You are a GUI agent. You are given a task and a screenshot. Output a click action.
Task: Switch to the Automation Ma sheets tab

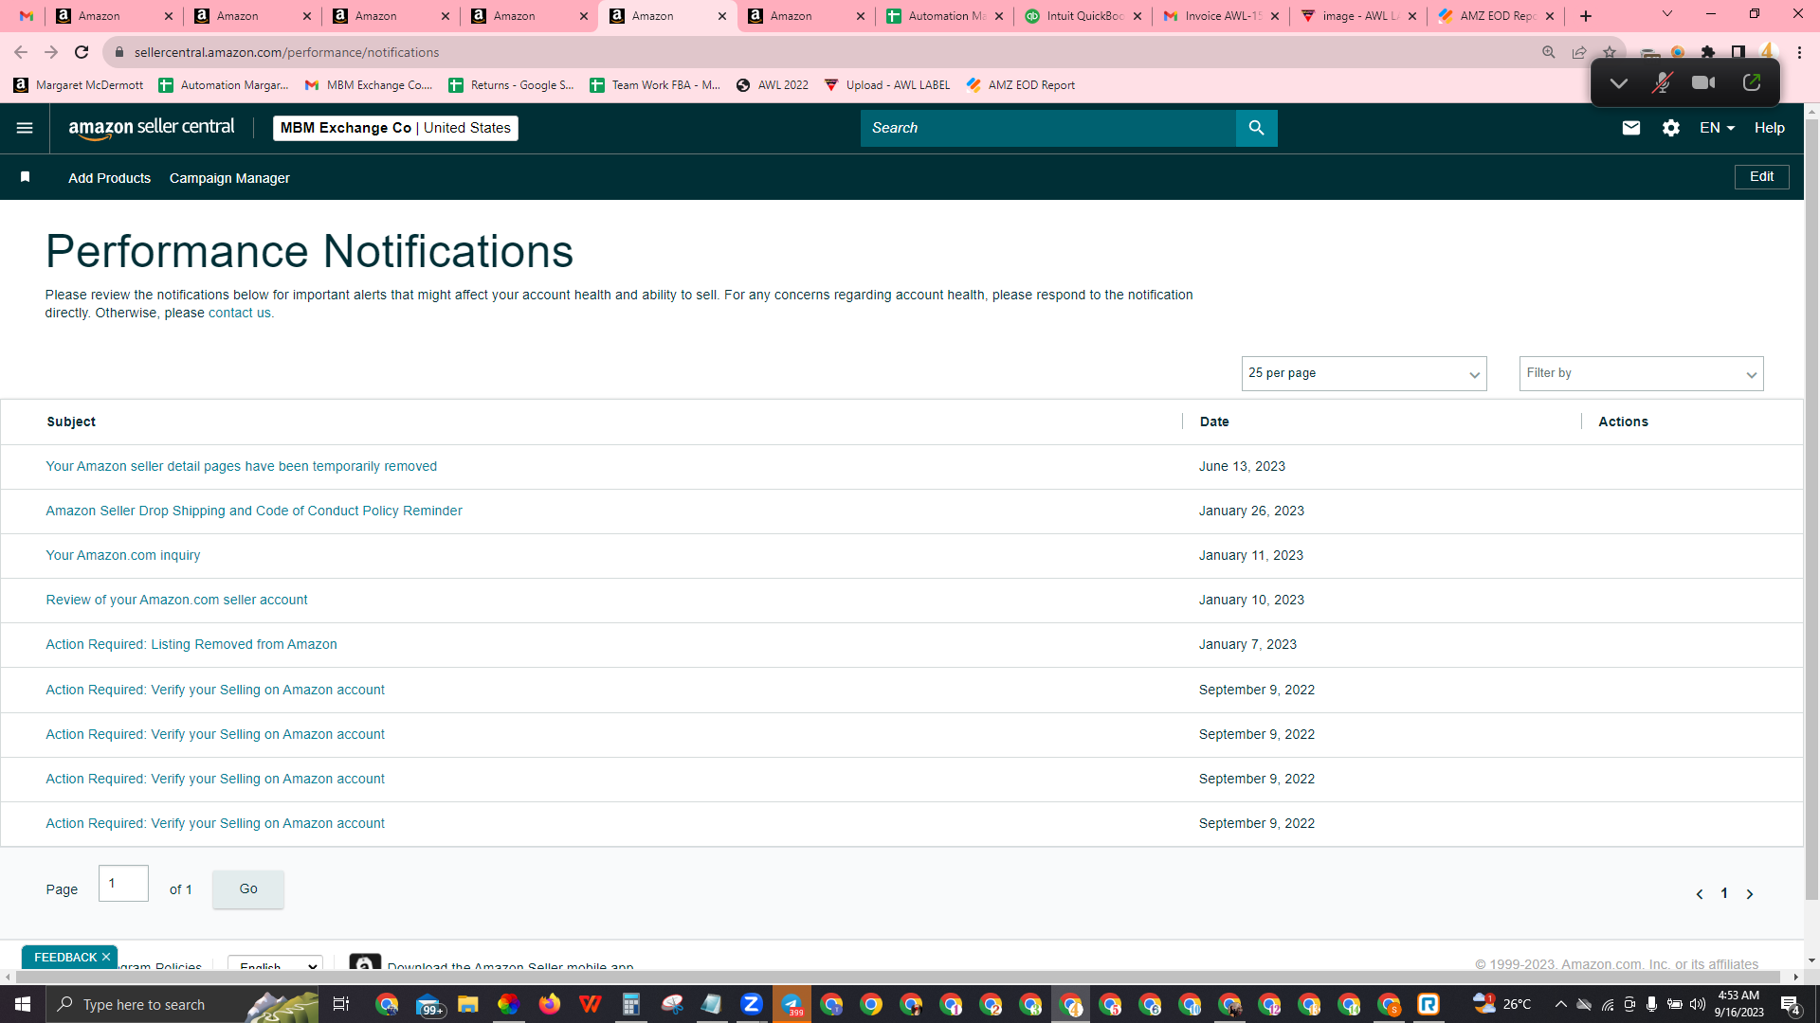point(944,16)
